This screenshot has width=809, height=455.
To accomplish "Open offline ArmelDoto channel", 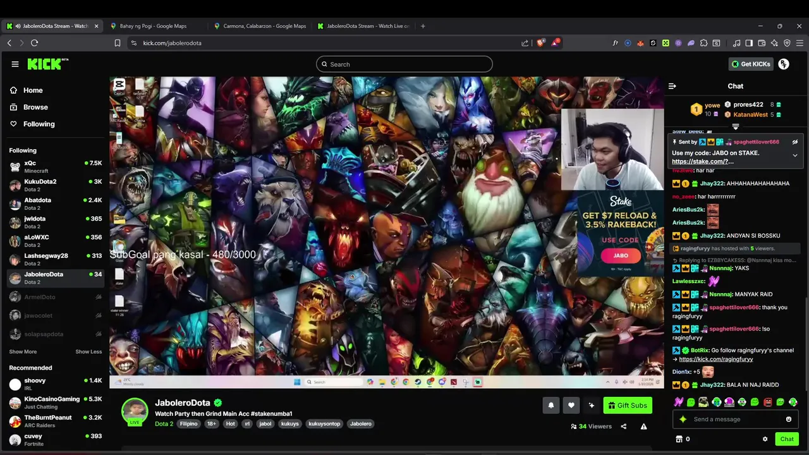I will [55, 297].
